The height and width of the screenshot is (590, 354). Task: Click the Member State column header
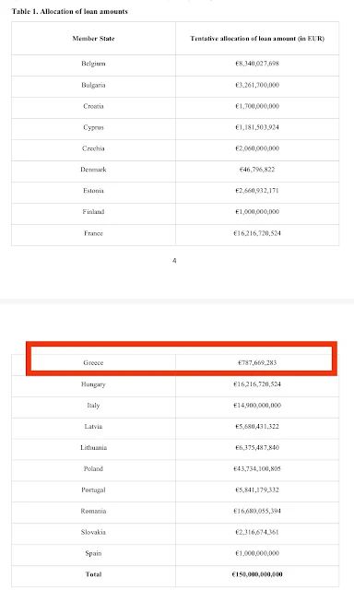point(93,39)
